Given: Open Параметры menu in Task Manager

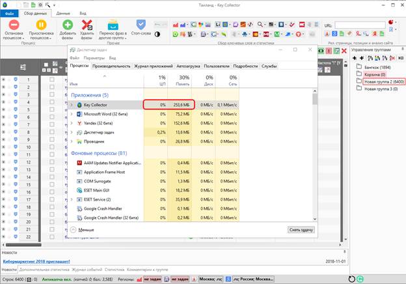Looking at the screenshot, I should [94, 58].
